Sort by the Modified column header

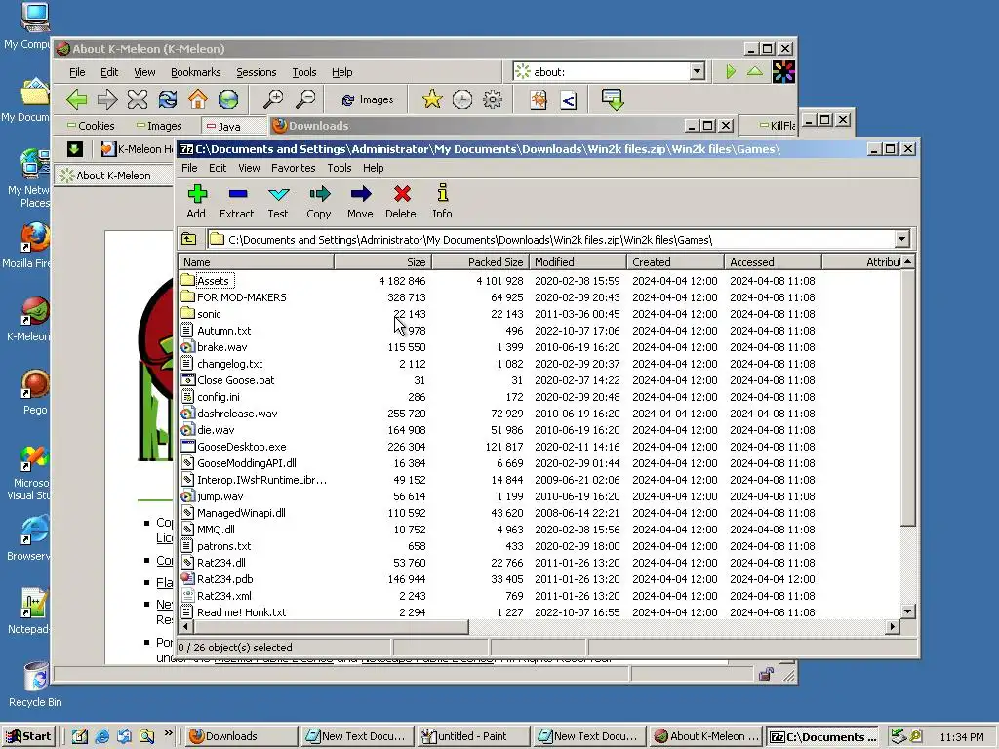pos(578,261)
